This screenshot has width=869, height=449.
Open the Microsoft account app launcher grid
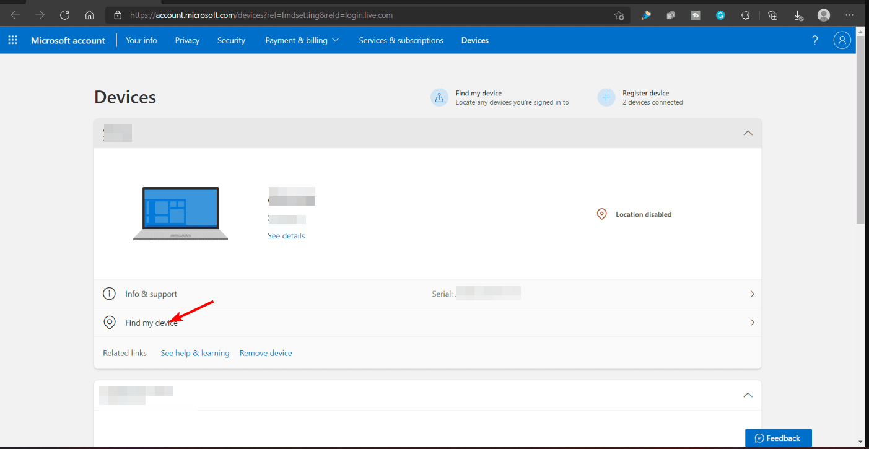pos(12,40)
